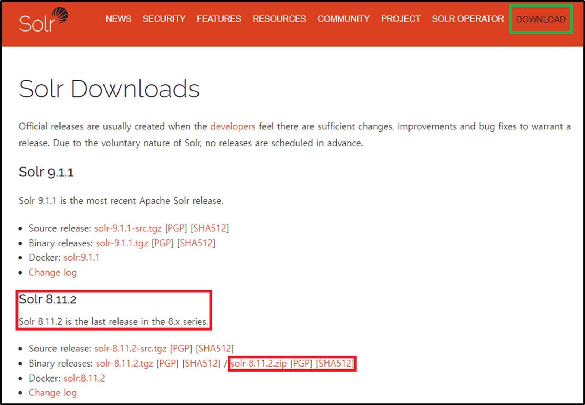Open the SOLR OPERATOR menu item
Image resolution: width=585 pixels, height=405 pixels.
[468, 19]
